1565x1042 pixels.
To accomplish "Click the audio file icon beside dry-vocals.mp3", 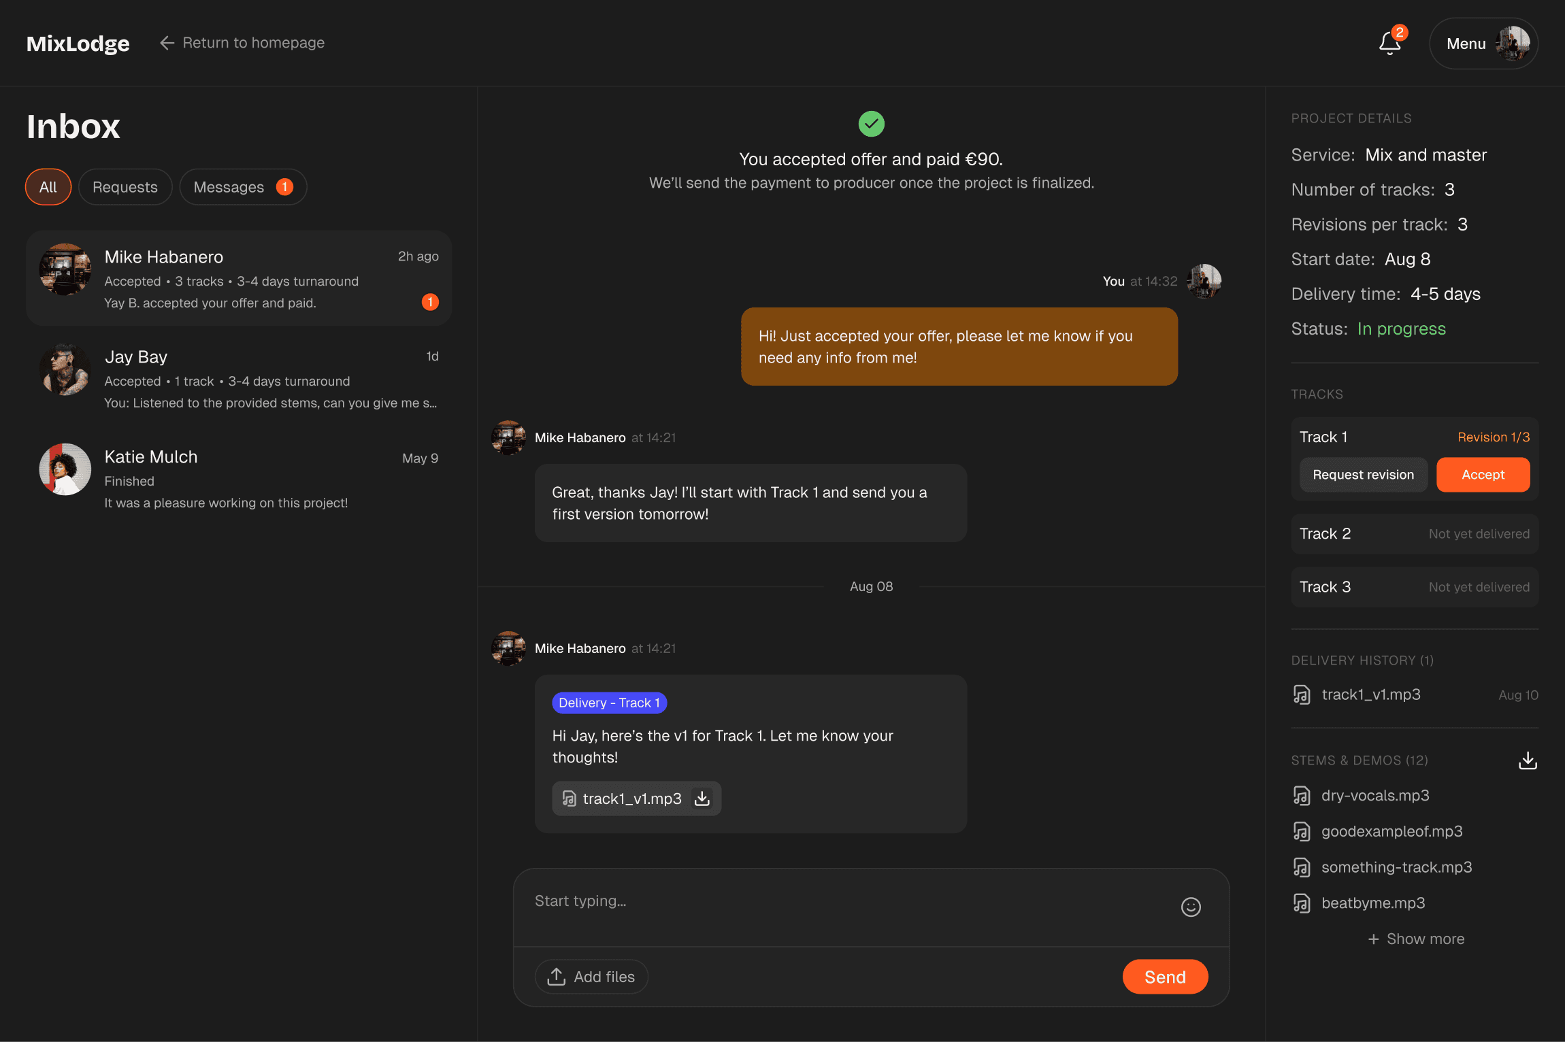I will [1301, 795].
